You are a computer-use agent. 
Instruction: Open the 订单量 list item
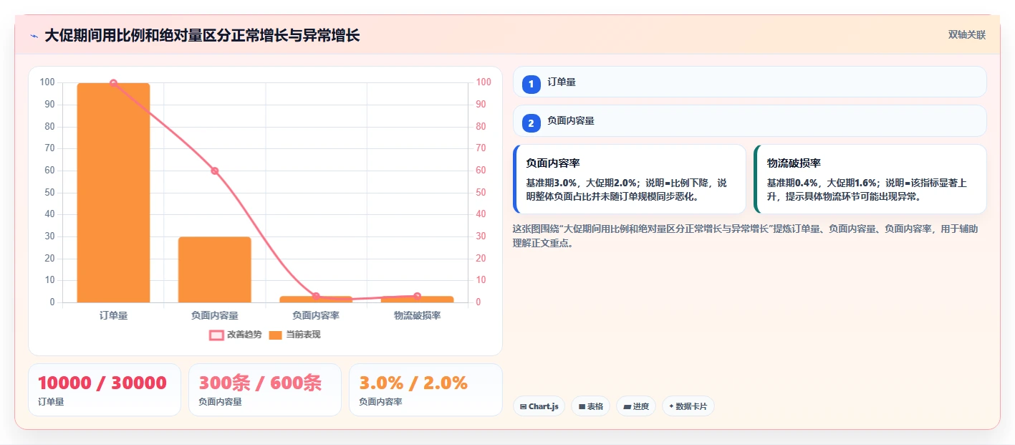pyautogui.click(x=750, y=82)
